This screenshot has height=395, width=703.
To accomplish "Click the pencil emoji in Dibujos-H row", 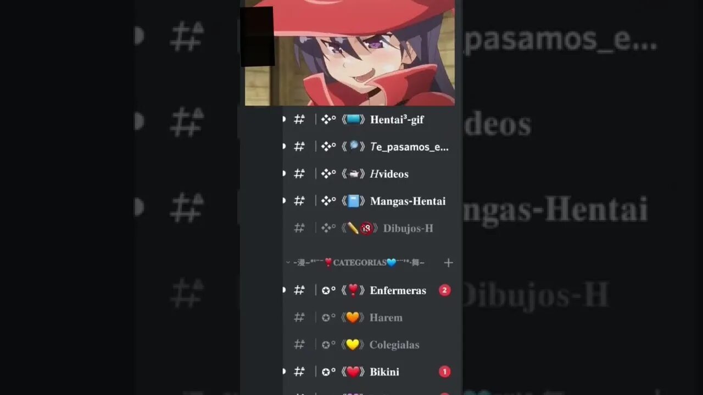I will pos(353,228).
